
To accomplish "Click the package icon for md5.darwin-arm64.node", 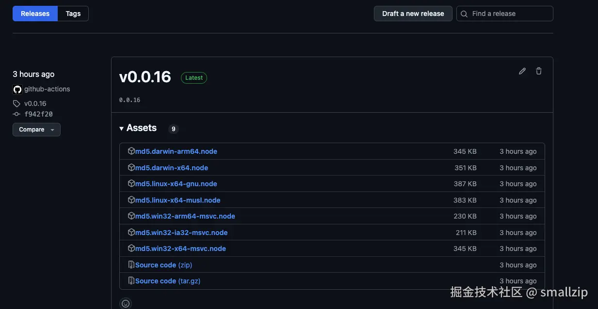I will pos(131,151).
